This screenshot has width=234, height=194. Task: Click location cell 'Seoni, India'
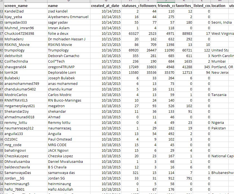point(219,23)
